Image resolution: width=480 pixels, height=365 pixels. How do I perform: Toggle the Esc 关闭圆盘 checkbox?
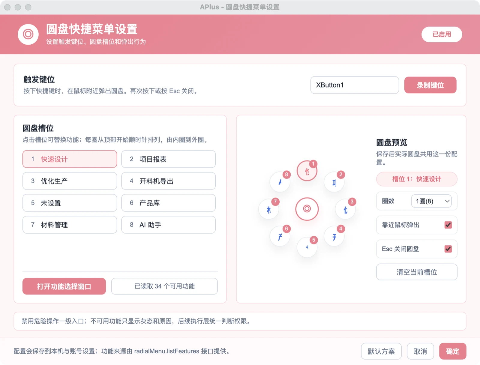(448, 249)
